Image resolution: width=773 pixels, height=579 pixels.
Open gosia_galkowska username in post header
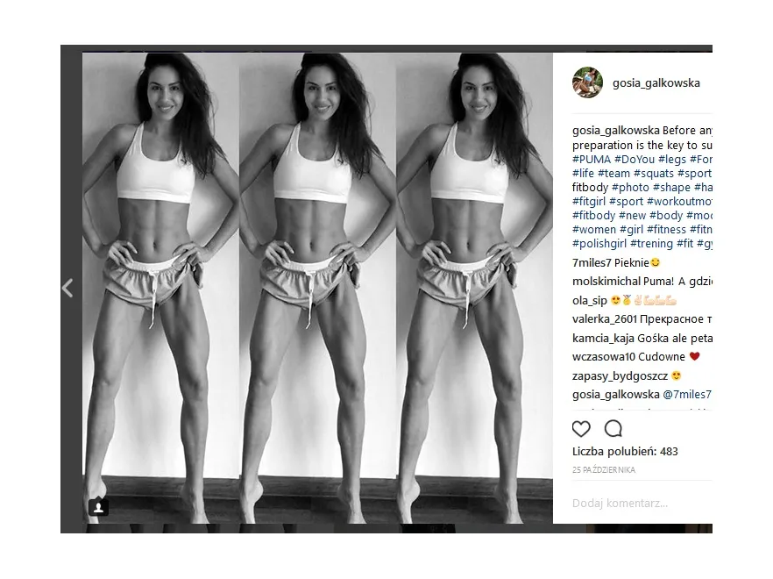coord(656,83)
